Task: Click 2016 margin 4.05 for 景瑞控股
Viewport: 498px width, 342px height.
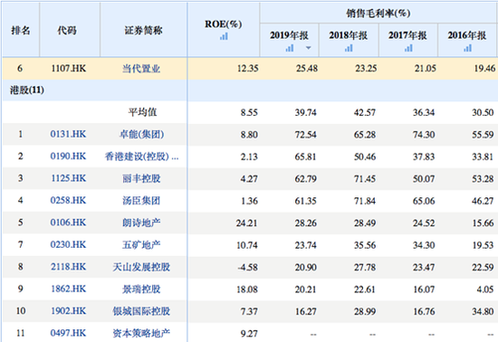Action: point(485,290)
